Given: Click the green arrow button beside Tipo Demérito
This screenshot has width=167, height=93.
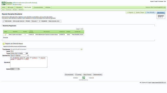Looking at the screenshot, I should (81, 49).
